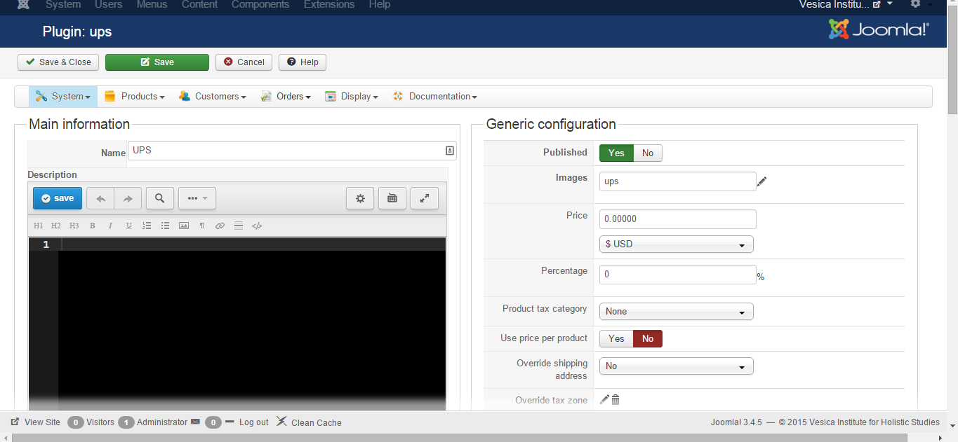The height and width of the screenshot is (442, 958).
Task: Set Published to Yes
Action: pos(616,153)
